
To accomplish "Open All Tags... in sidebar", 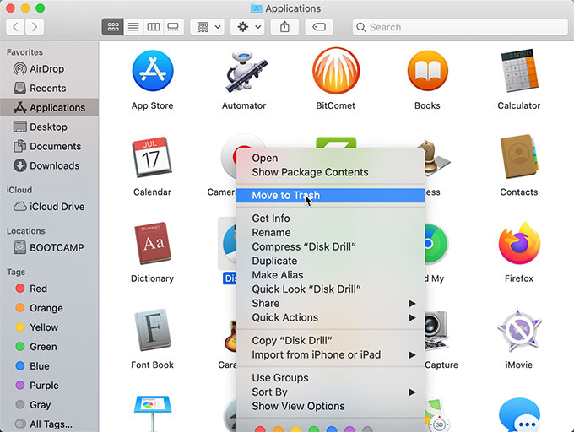I will (49, 424).
